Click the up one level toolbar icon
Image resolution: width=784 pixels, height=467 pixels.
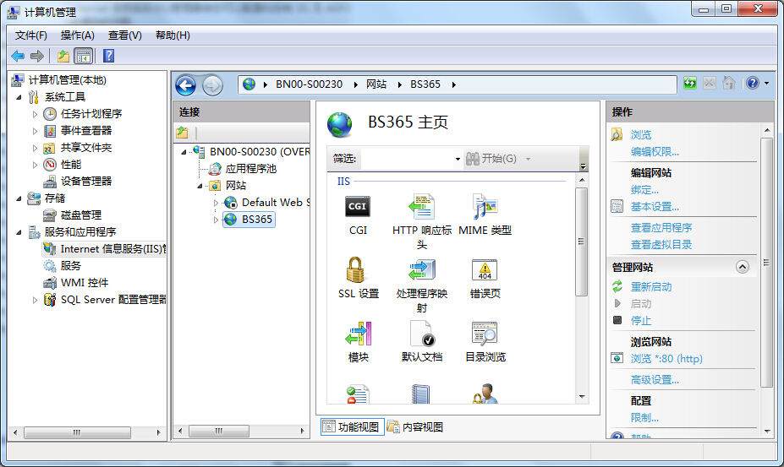[63, 56]
